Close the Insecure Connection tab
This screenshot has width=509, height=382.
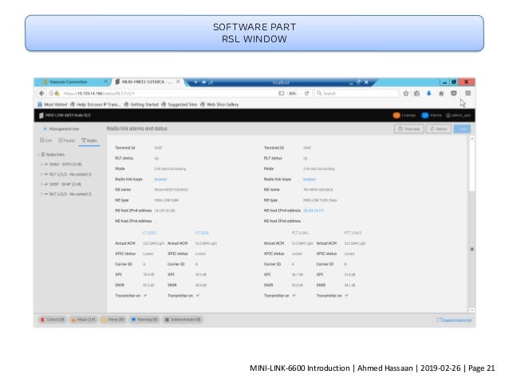106,82
